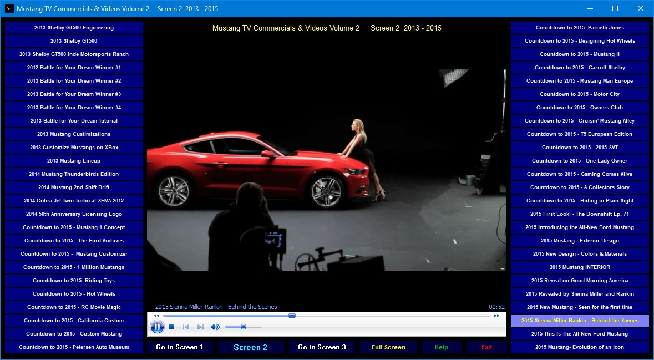Play Countdown to 2015 - Mustang 1 Concept
This screenshot has height=360, width=654.
coord(74,227)
